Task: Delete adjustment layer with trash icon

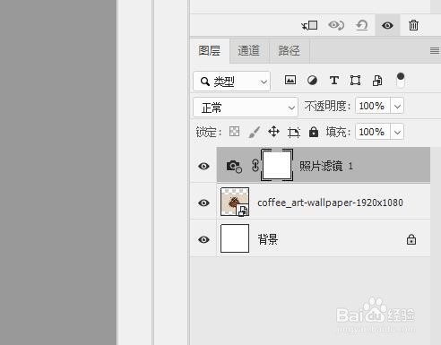Action: tap(413, 25)
